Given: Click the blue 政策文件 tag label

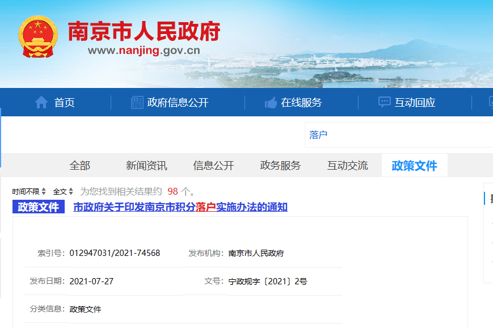Looking at the screenshot, I should point(39,207).
